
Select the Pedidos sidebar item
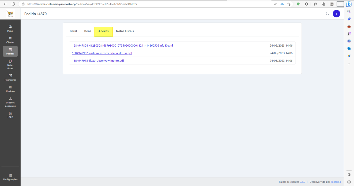click(10, 51)
